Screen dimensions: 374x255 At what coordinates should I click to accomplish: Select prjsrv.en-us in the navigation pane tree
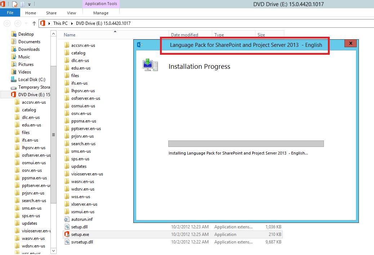pyautogui.click(x=33, y=193)
